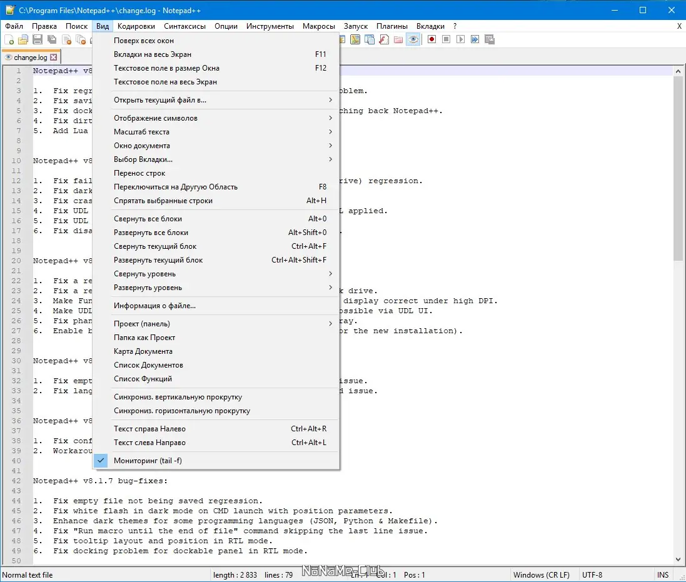
Task: Open the Поиск menu
Action: pos(76,26)
